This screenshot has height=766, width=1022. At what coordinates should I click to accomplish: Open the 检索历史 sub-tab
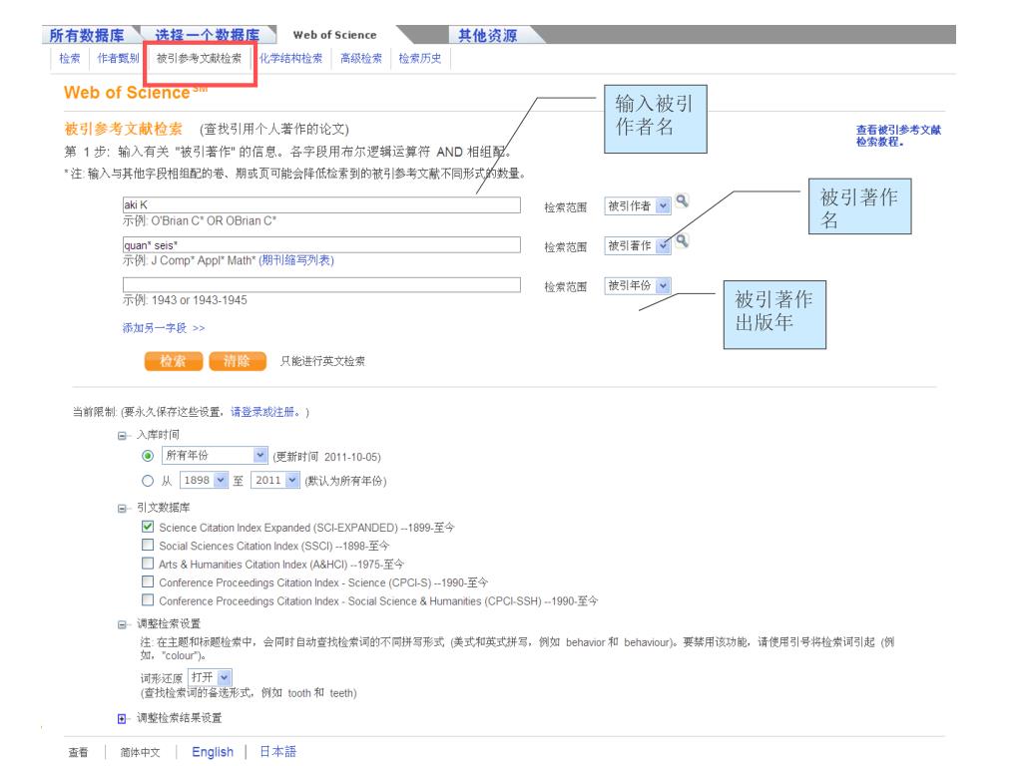[x=420, y=59]
